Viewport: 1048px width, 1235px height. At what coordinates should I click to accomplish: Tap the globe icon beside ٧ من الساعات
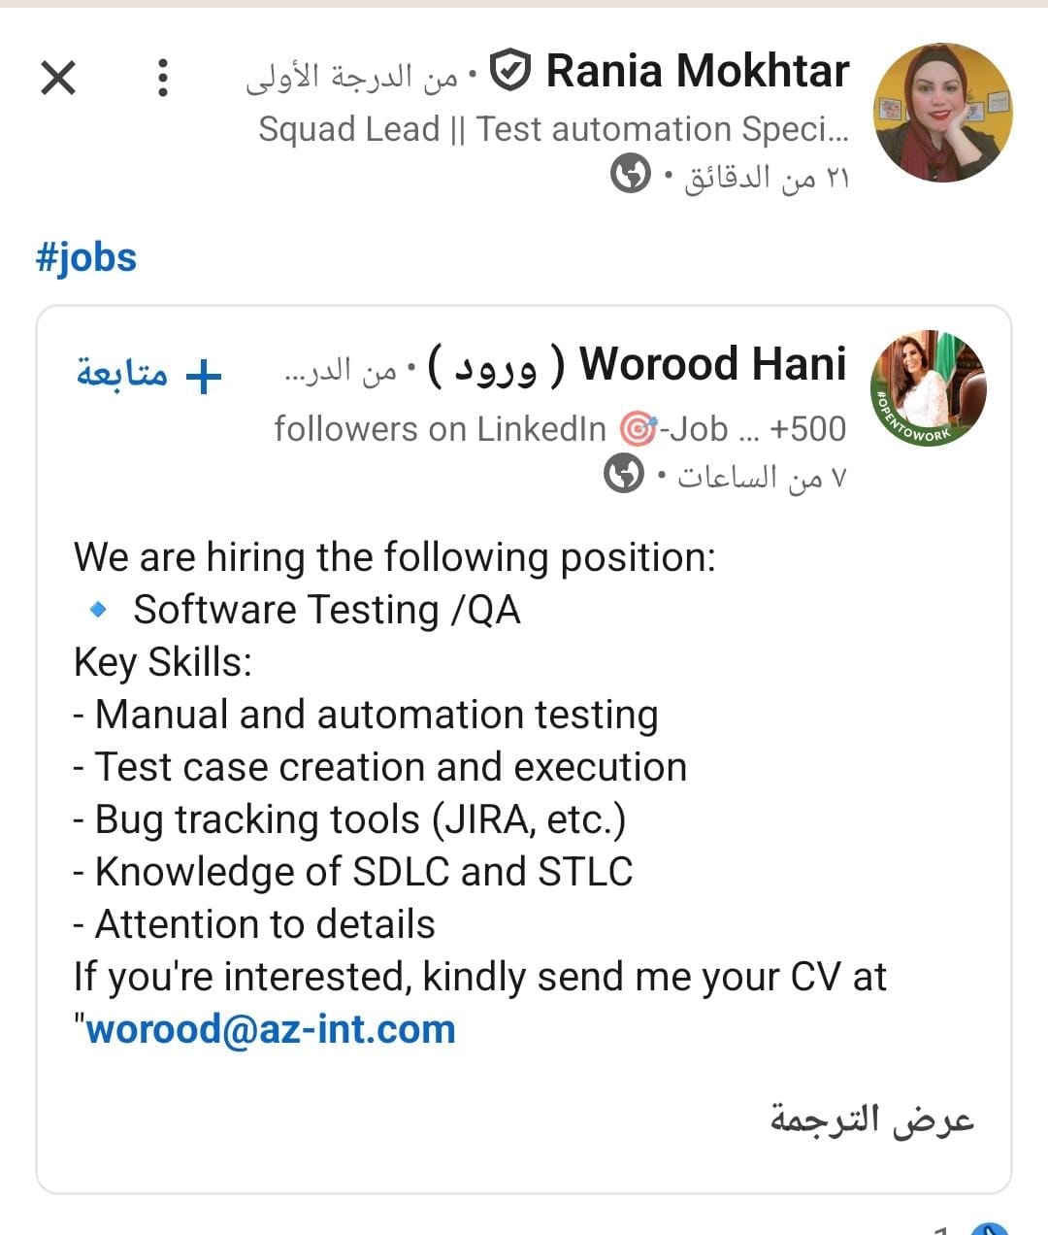coord(624,476)
